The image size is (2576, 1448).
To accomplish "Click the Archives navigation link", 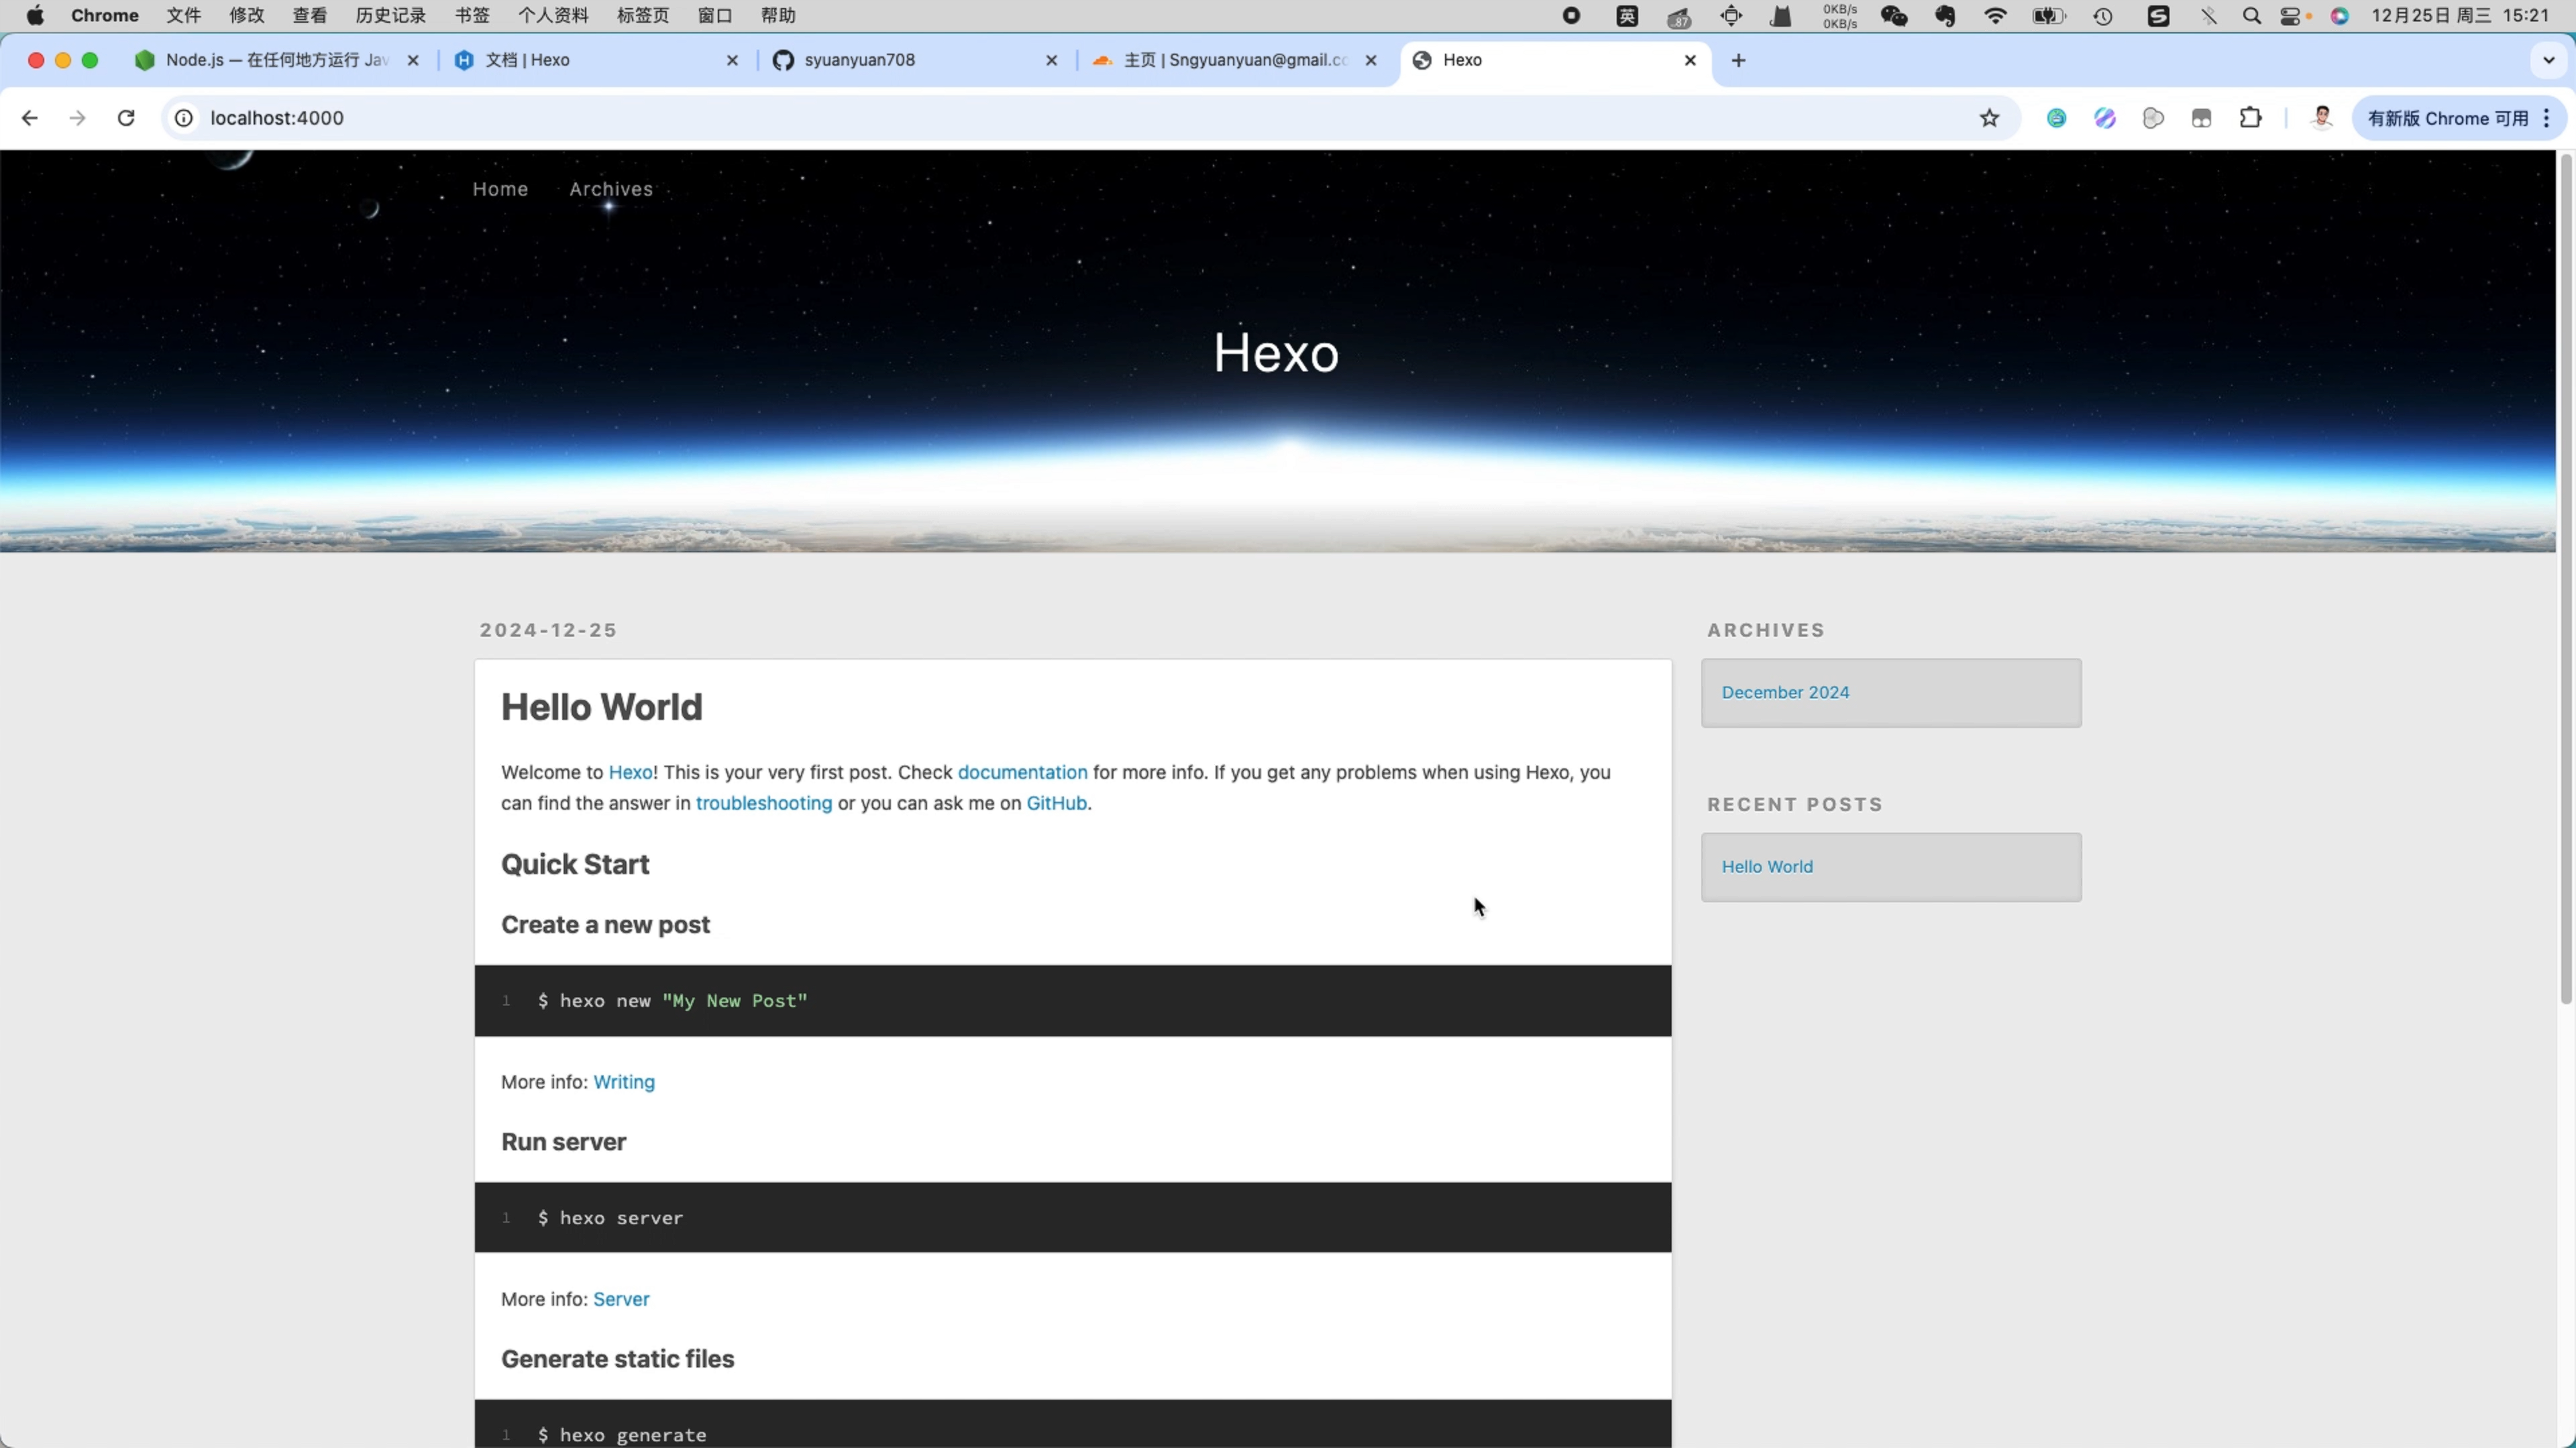I will pos(611,189).
